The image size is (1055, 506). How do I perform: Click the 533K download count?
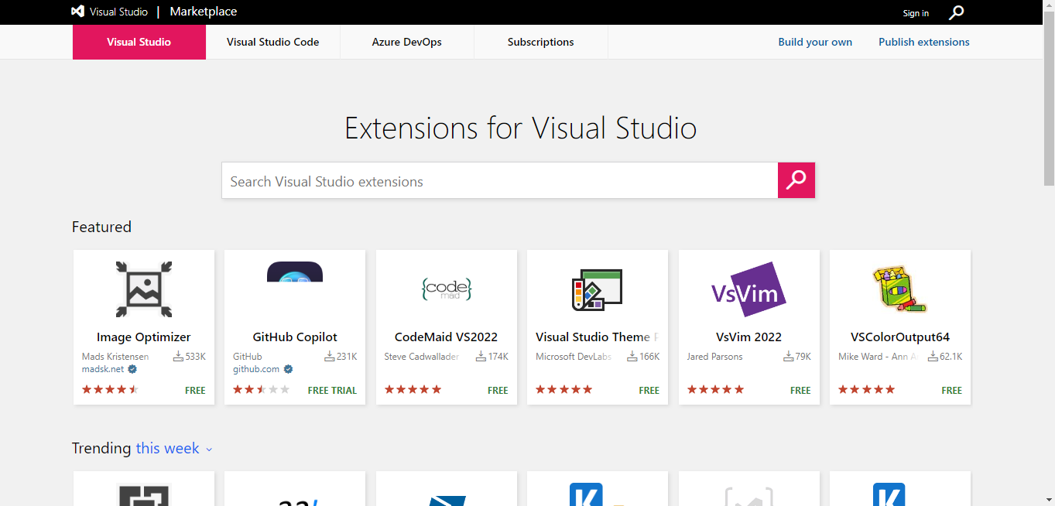(196, 357)
